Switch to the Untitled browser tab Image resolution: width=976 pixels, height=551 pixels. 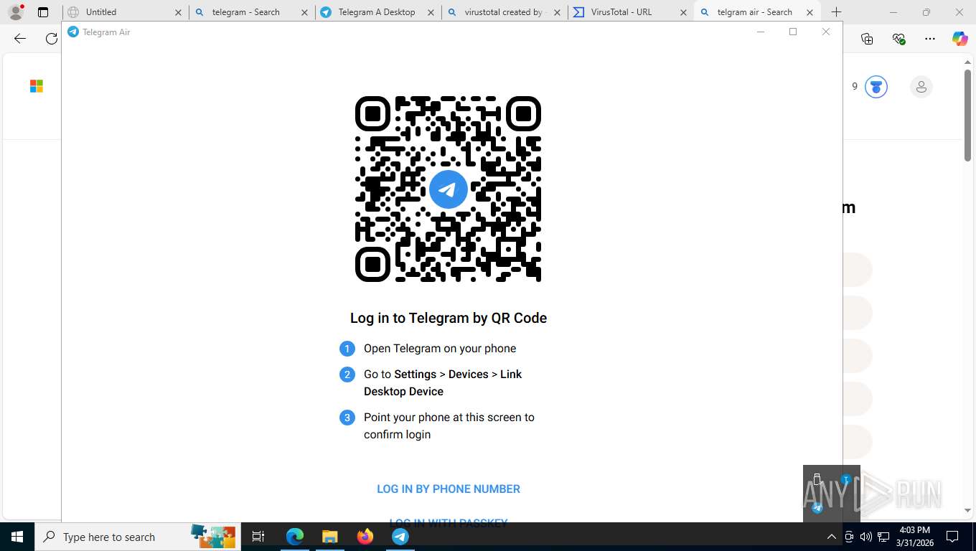pyautogui.click(x=126, y=12)
